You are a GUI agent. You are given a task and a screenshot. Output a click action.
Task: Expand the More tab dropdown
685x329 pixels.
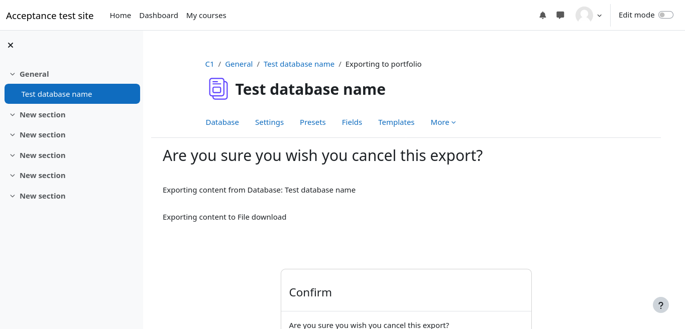[x=443, y=122]
